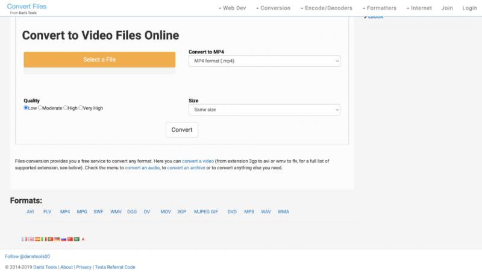Follow the 'convert a video' link
The image size is (482, 272).
tap(198, 161)
